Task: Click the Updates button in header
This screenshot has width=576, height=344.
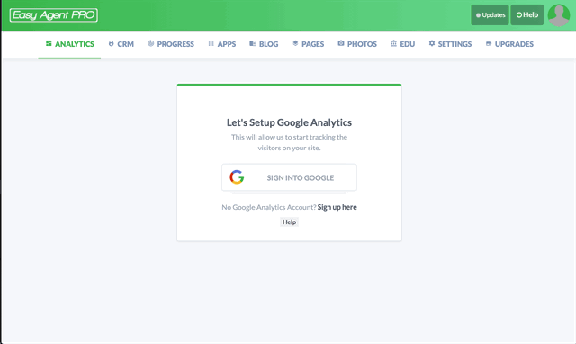Action: pos(490,15)
